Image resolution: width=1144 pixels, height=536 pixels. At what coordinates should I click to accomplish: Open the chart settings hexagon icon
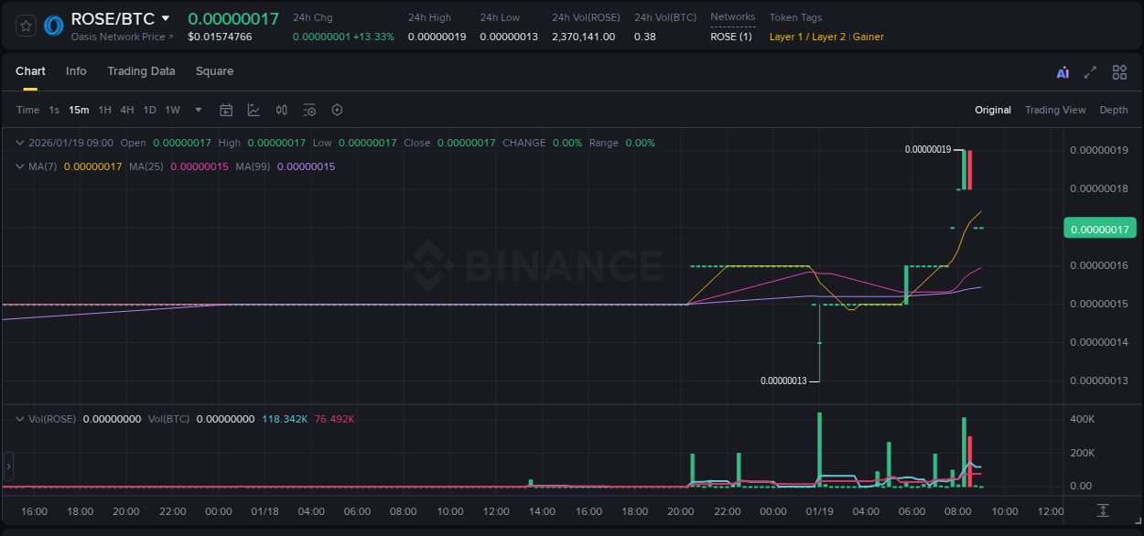pos(337,110)
